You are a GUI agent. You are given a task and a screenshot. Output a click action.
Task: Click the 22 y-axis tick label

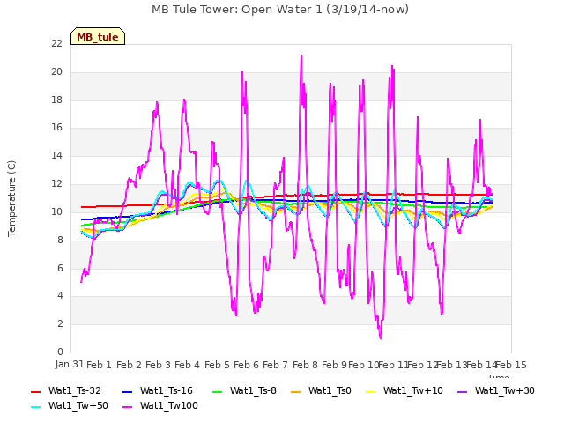pyautogui.click(x=56, y=43)
